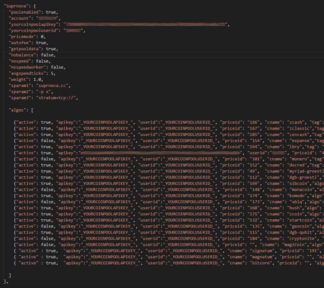Click the blurred top-level API key value
Screen dimensions: 324x288
[x=145, y=24]
